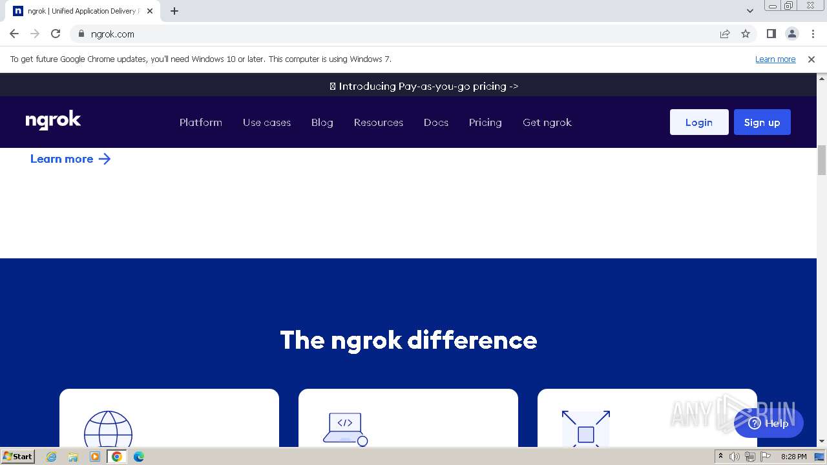
Task: Click the globe icon in first card
Action: point(108,428)
